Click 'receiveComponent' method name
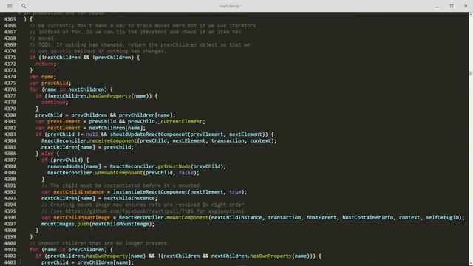The height and width of the screenshot is (266, 473). click(x=113, y=141)
